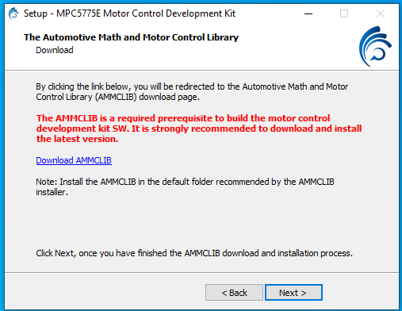
Task: Click the empty gray area below the Note text
Action: click(201, 222)
